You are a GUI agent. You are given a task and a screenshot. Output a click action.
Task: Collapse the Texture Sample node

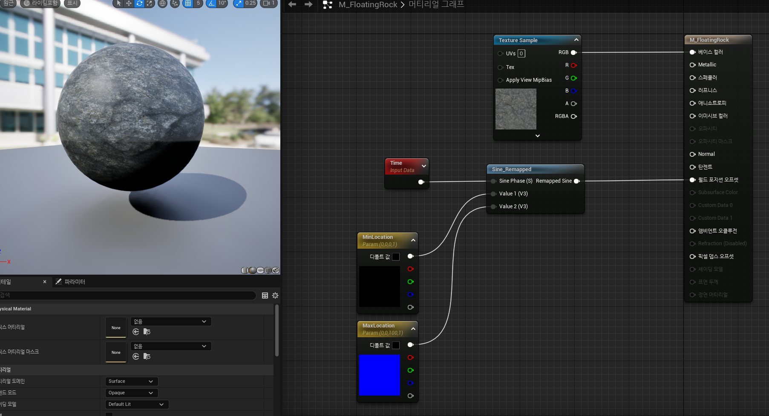(x=576, y=40)
